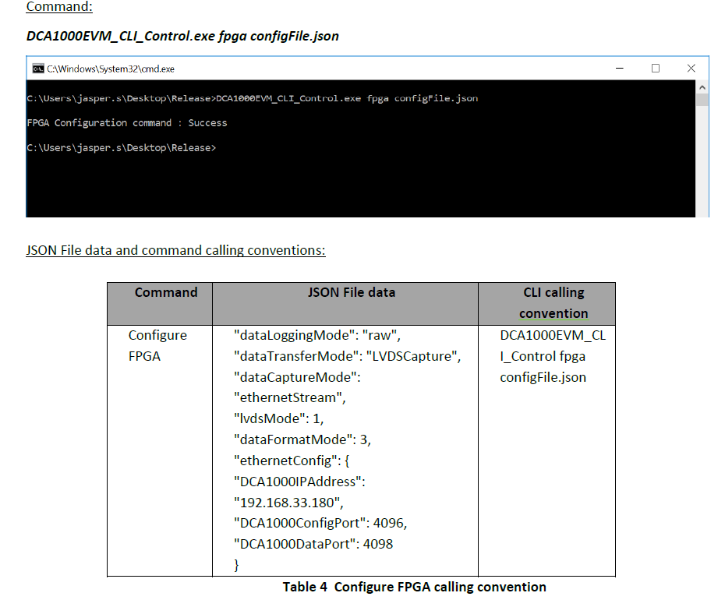Click the cmd.exe window icon
Image resolution: width=725 pixels, height=607 pixels.
(38, 69)
